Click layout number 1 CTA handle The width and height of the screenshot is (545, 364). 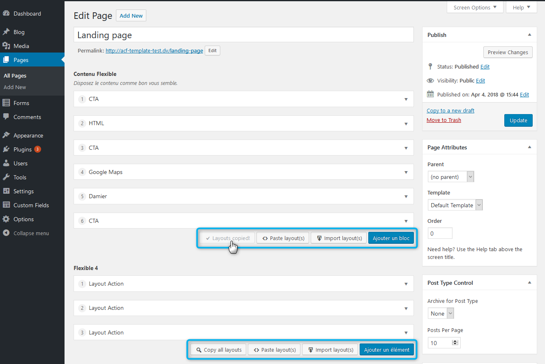[82, 99]
